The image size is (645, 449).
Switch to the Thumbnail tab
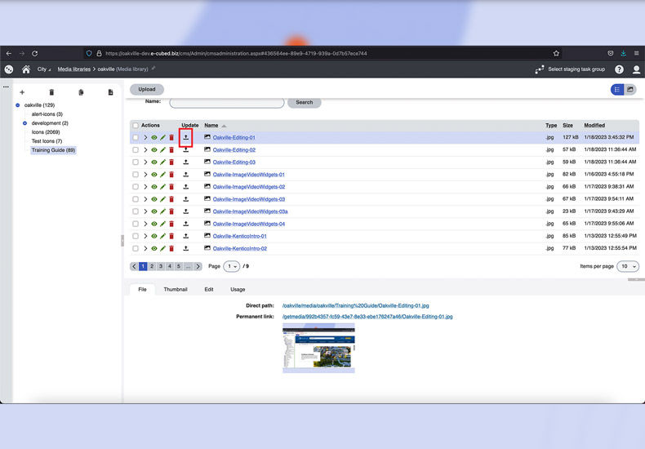(175, 289)
